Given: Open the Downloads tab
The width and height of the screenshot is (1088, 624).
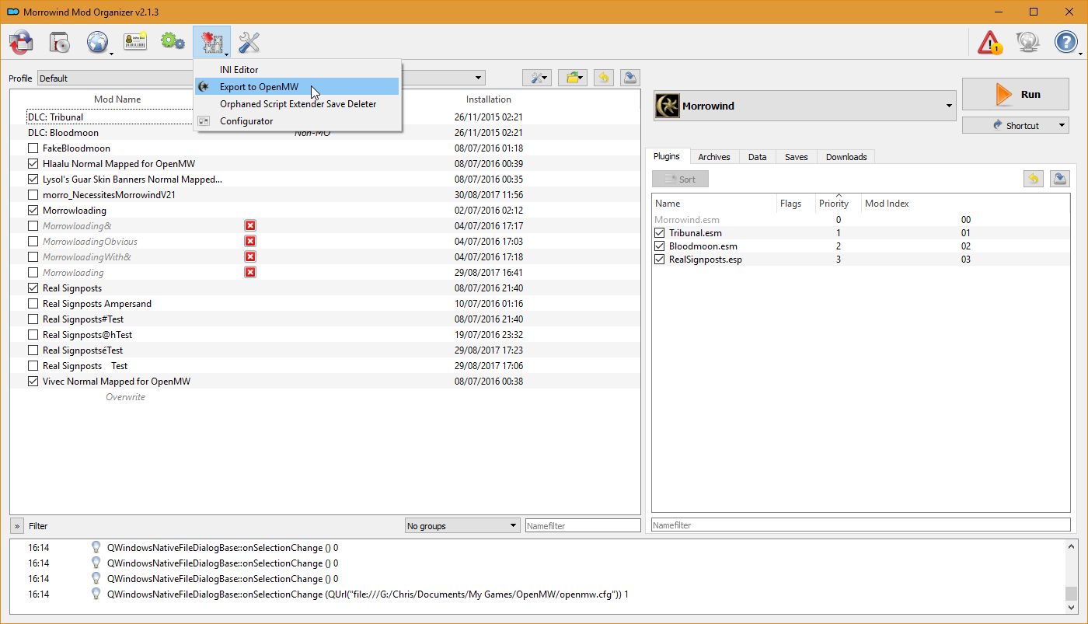Looking at the screenshot, I should [x=846, y=157].
